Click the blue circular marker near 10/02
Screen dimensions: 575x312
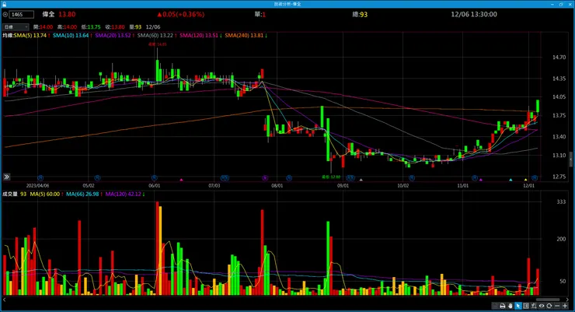coord(412,178)
